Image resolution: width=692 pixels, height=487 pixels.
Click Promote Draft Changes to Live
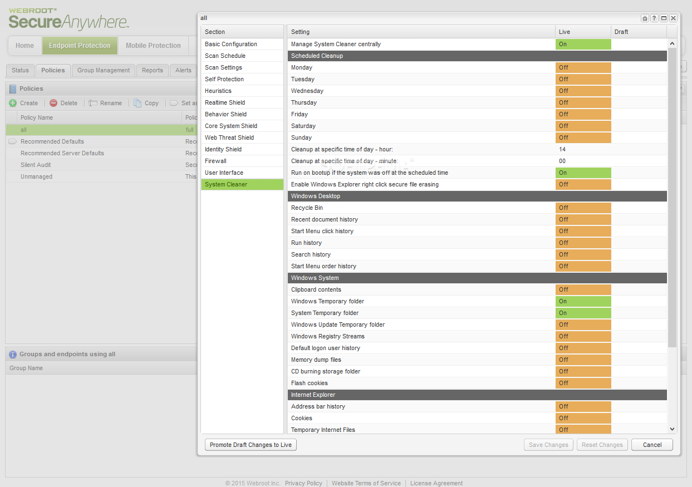click(251, 445)
